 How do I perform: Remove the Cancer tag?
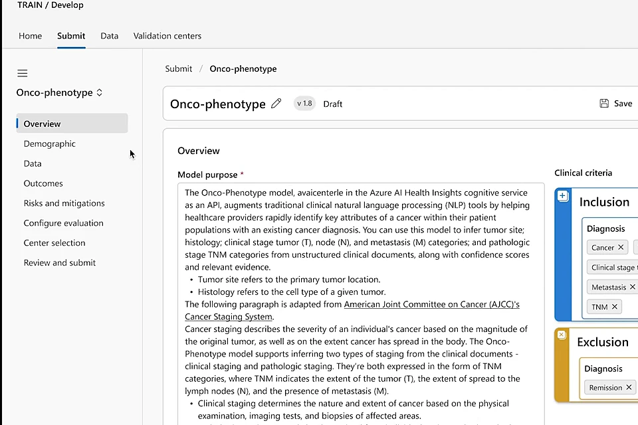(x=621, y=247)
